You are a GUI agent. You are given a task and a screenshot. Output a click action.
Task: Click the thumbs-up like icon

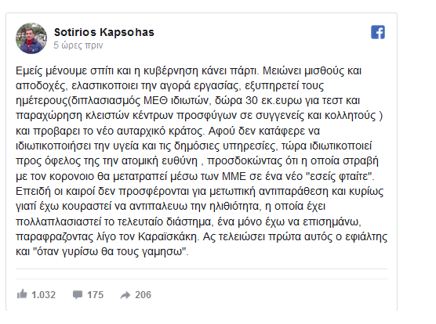pyautogui.click(x=22, y=293)
